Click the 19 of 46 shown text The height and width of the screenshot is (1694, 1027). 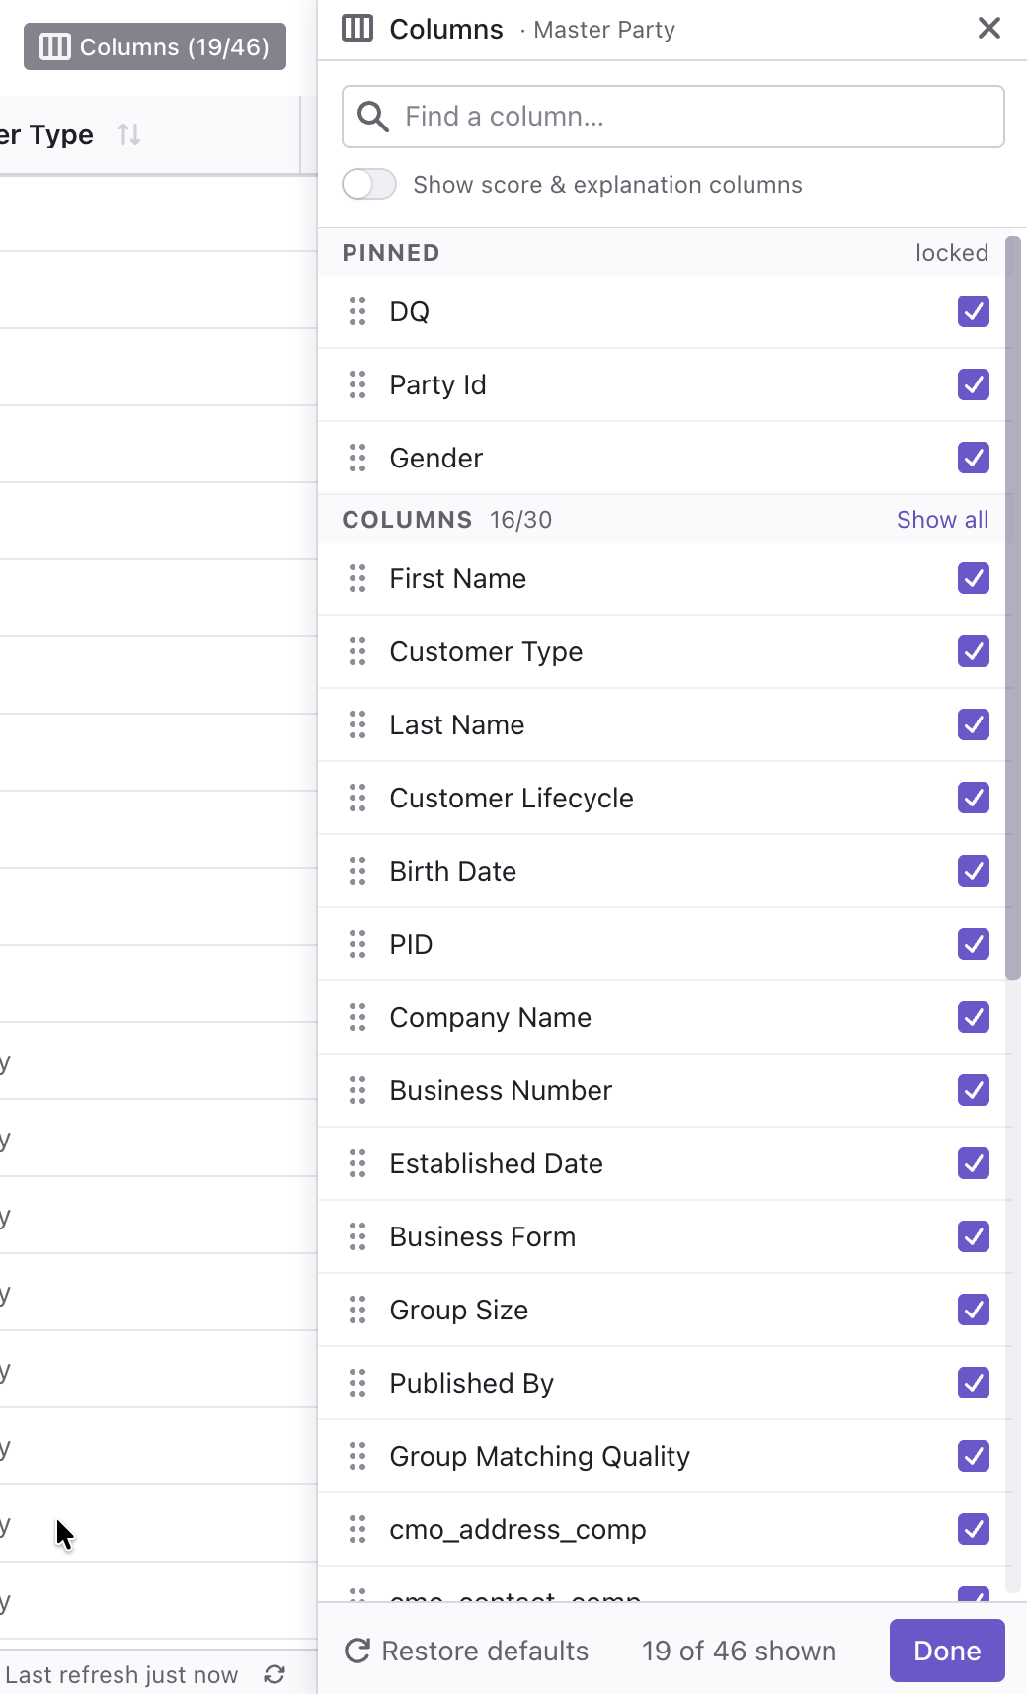click(739, 1651)
